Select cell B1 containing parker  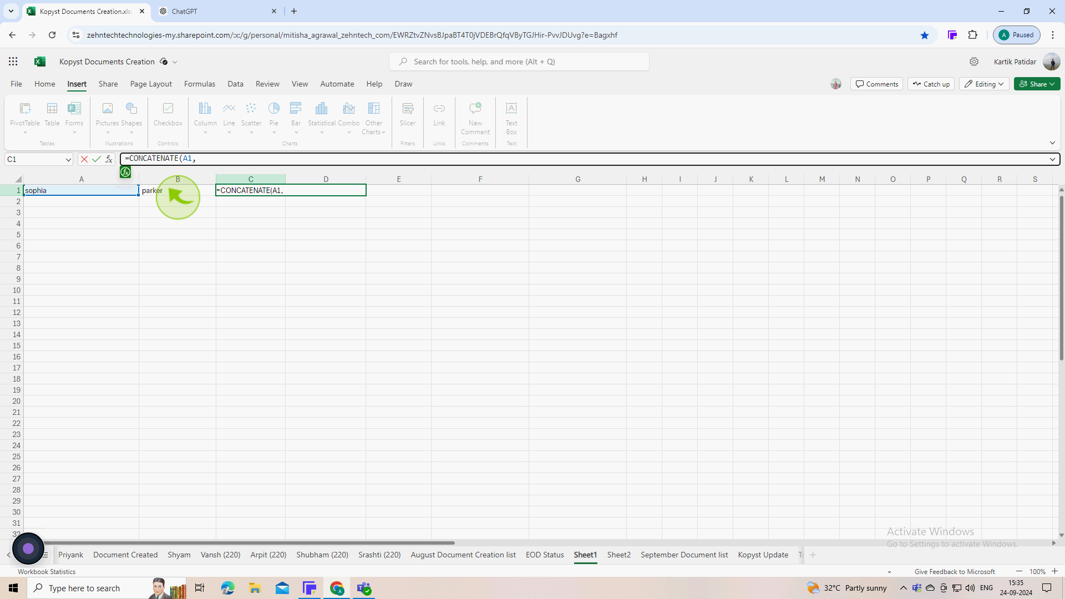coord(177,190)
